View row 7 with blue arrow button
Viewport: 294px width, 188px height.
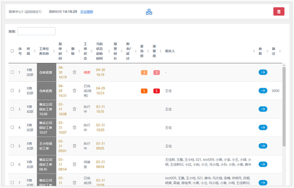coord(263,182)
